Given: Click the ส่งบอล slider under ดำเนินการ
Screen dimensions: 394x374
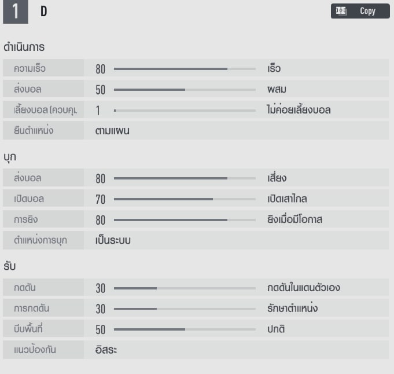Looking at the screenshot, I should pos(185,90).
